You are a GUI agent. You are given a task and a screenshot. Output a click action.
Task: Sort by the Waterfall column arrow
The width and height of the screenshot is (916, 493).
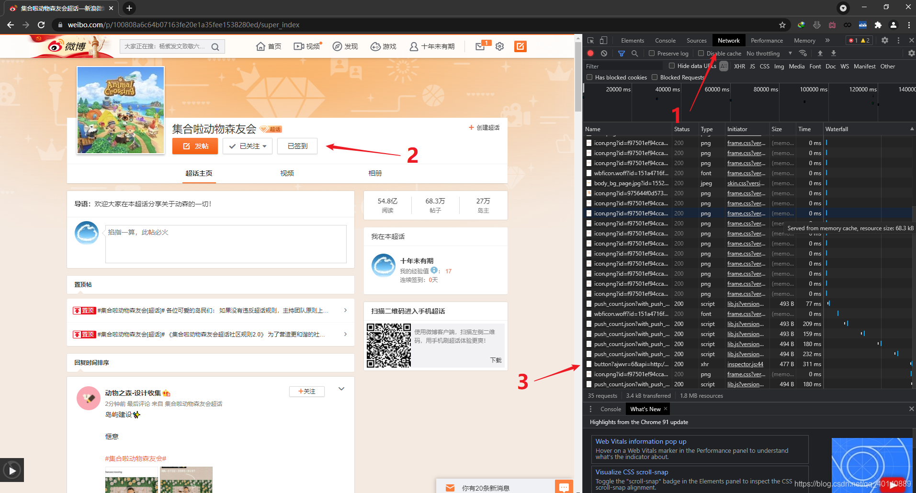pyautogui.click(x=912, y=129)
